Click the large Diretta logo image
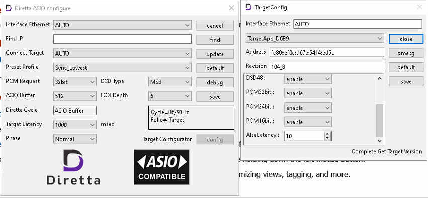 73,167
